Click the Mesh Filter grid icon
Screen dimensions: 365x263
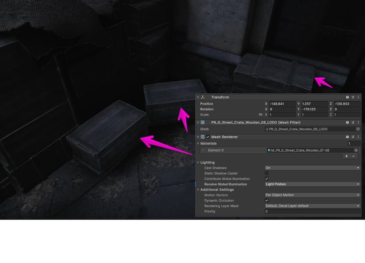tap(202, 122)
